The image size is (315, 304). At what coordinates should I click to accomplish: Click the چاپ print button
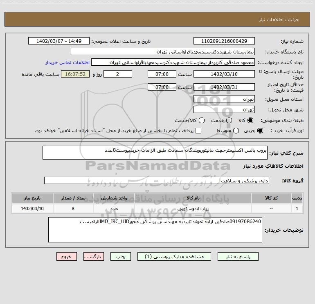[x=121, y=257]
